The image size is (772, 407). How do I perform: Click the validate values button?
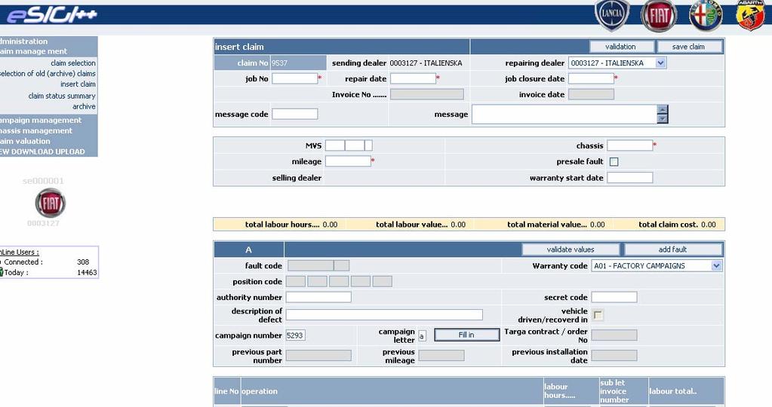click(x=571, y=249)
